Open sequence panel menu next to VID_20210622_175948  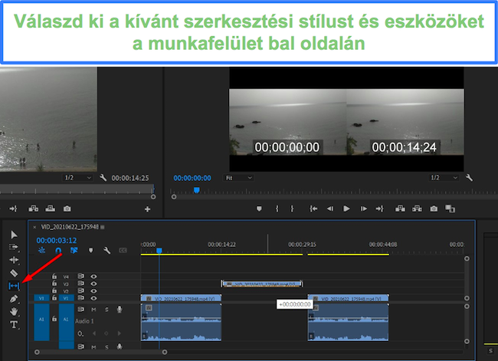pos(103,227)
